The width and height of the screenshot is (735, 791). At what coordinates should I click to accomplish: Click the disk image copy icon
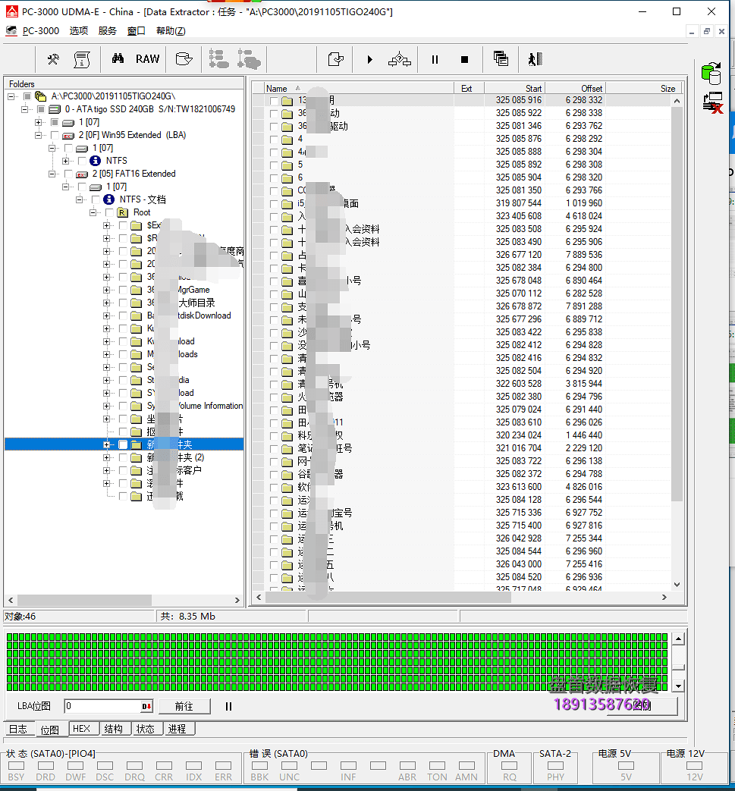184,59
